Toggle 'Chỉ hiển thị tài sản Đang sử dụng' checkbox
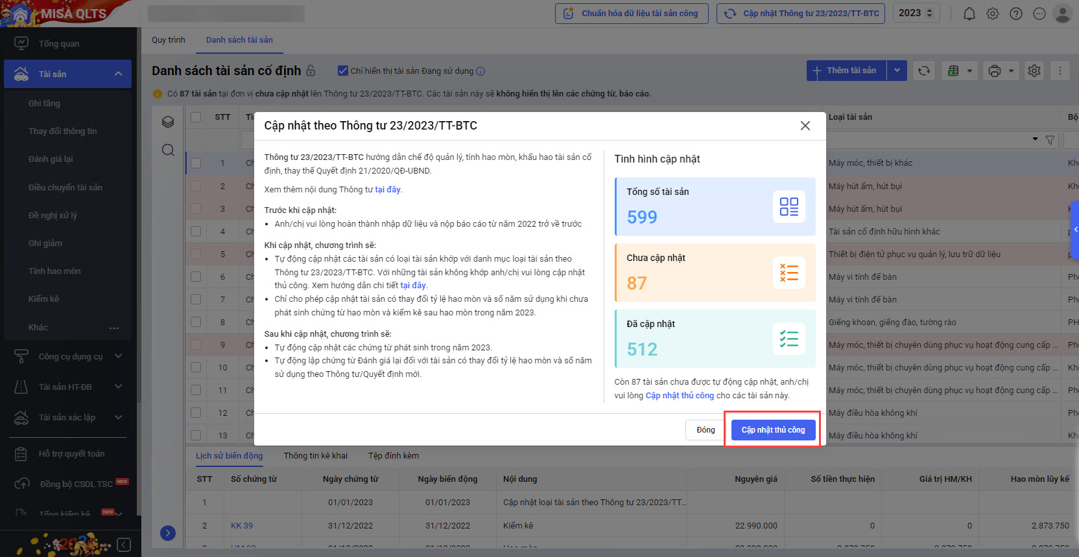Viewport: 1079px width, 557px height. pyautogui.click(x=343, y=71)
